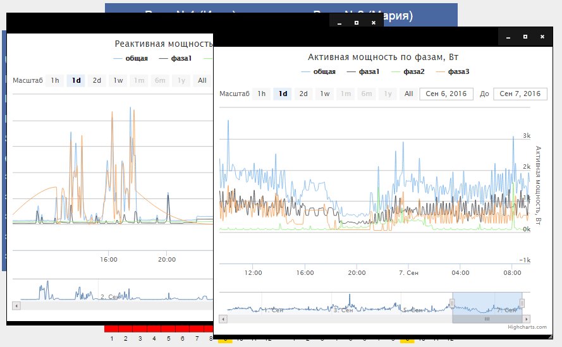Click left scroll arrow in active power navigator
Screen dimensions: 562x347
(x=223, y=319)
